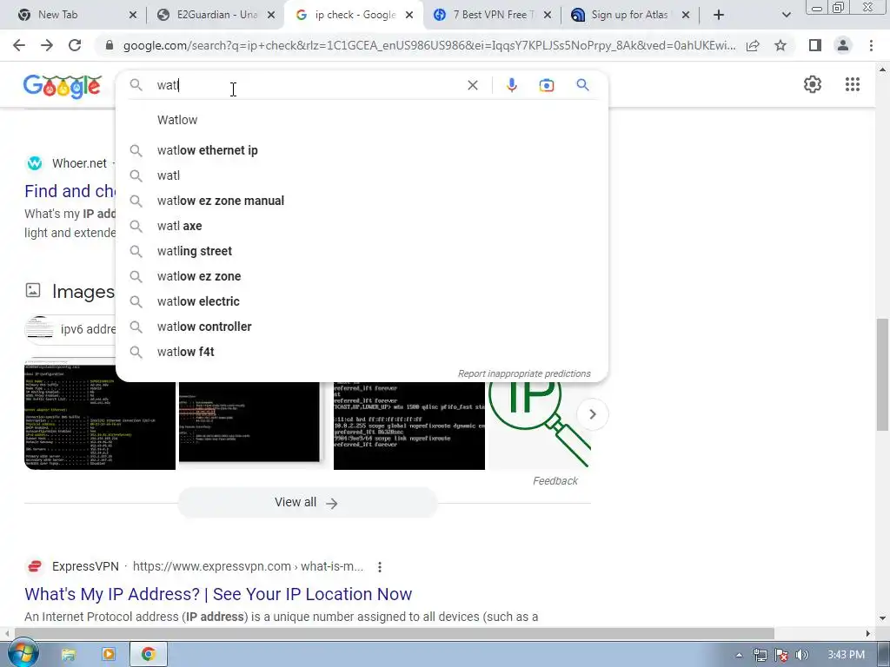
Task: Bookmark this page with the star
Action: click(x=780, y=45)
